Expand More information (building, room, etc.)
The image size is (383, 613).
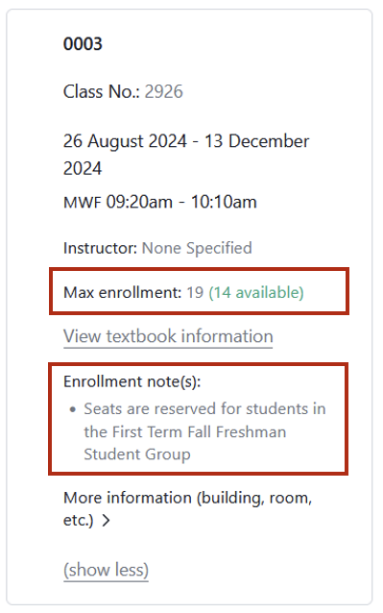(x=187, y=509)
